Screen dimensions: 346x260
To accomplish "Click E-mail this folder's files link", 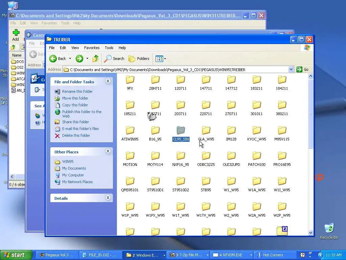I will (80, 129).
